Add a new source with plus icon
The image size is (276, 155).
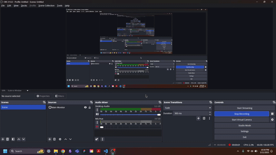pyautogui.click(x=50, y=139)
